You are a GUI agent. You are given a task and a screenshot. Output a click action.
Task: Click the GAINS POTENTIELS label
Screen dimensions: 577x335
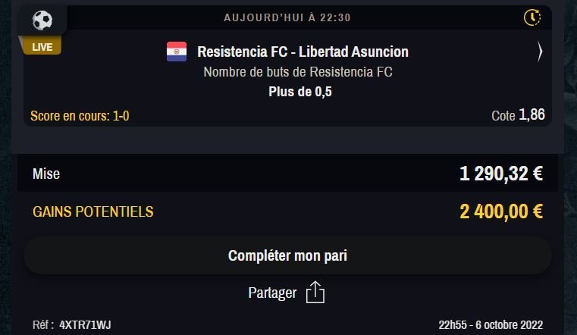click(x=93, y=211)
